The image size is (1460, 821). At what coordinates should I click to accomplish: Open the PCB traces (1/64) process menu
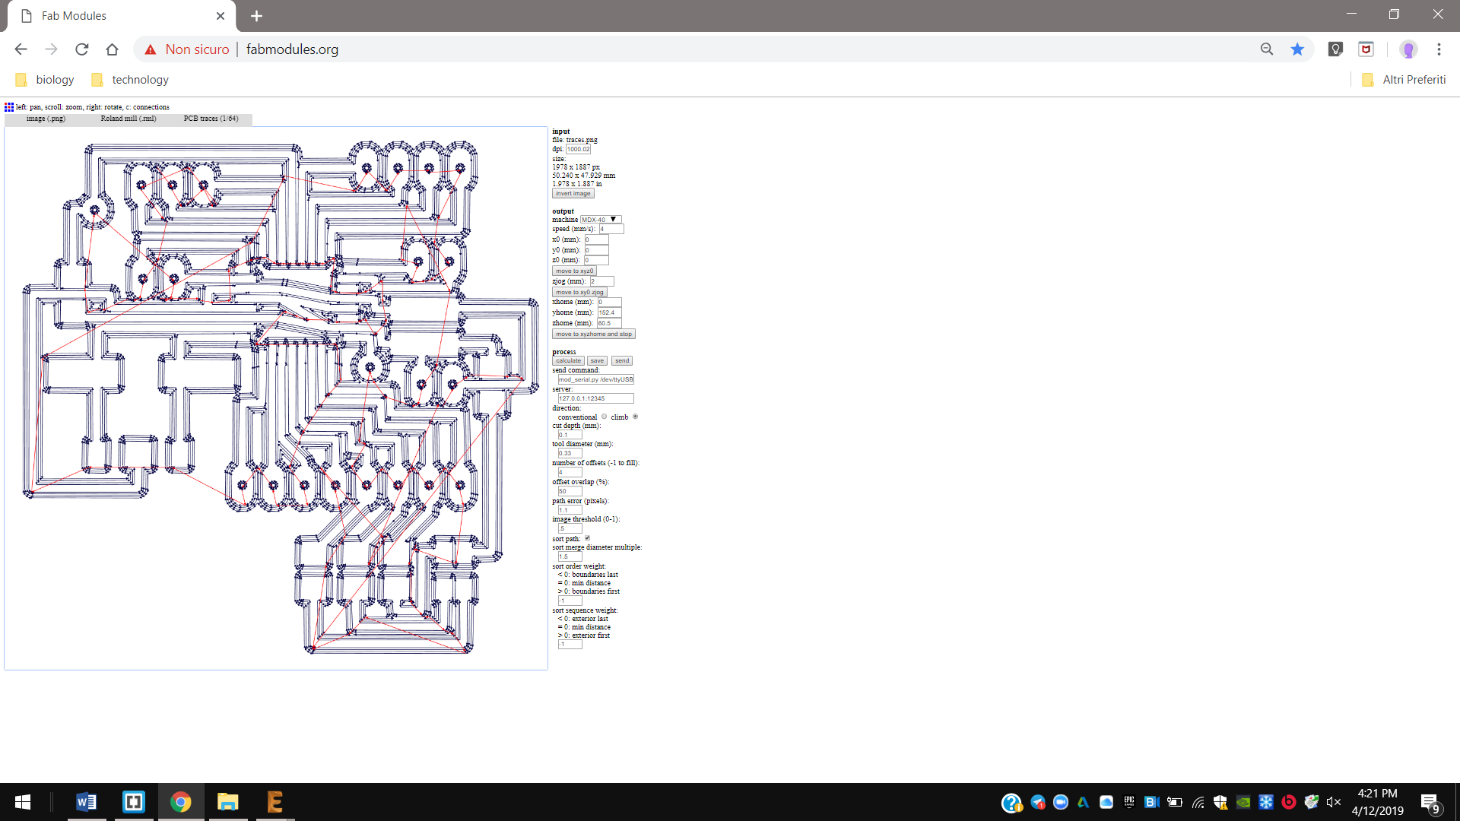tap(211, 119)
